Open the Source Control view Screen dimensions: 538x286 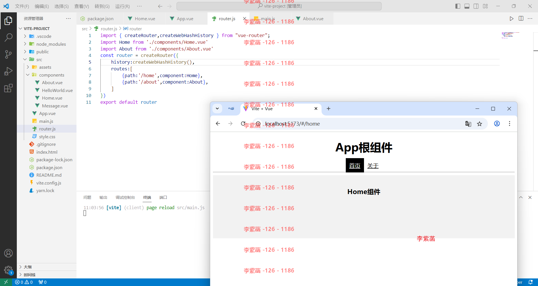[x=8, y=54]
